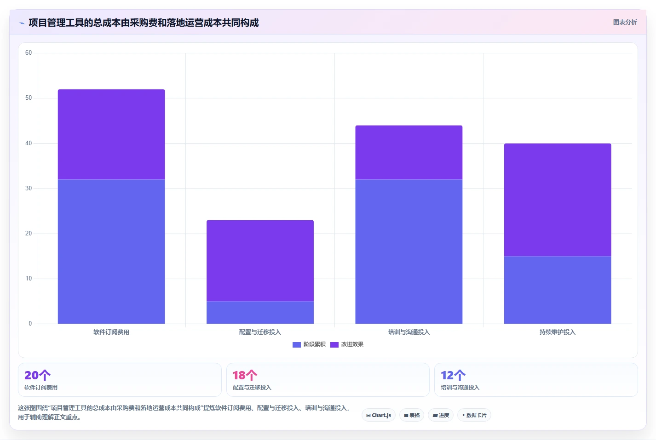Click the purple bar segment for 持续维护投入

click(558, 200)
